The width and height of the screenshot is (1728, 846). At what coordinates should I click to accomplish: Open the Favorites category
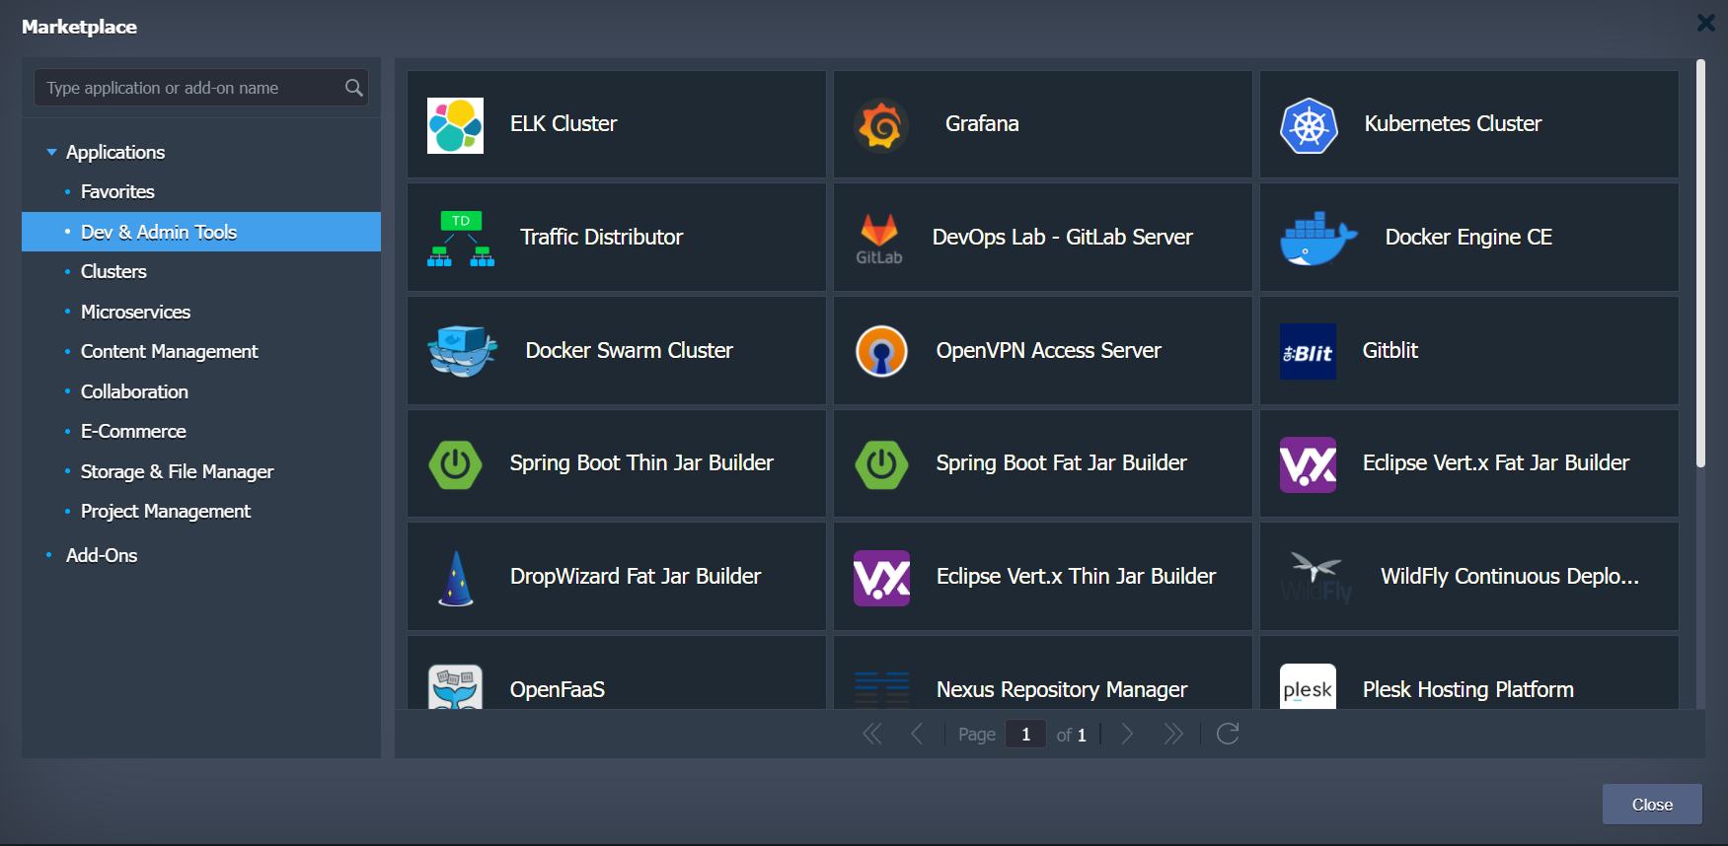pyautogui.click(x=117, y=191)
